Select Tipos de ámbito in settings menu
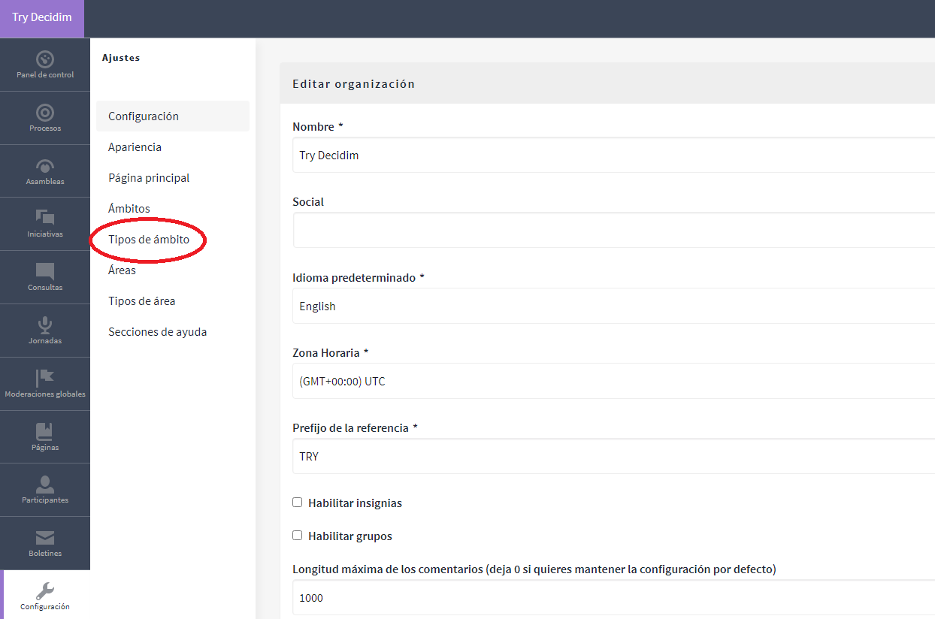 pyautogui.click(x=149, y=240)
